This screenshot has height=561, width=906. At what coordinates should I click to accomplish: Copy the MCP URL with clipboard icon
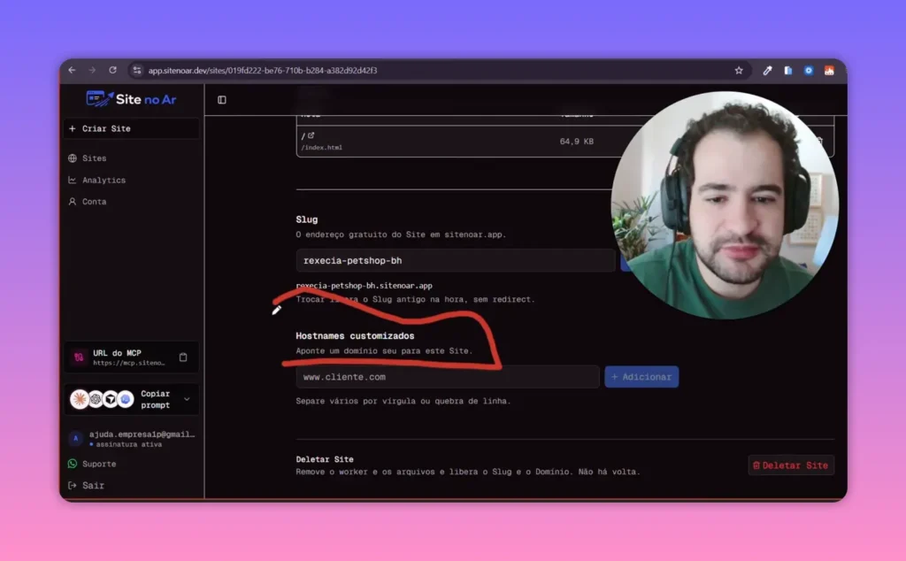point(183,357)
